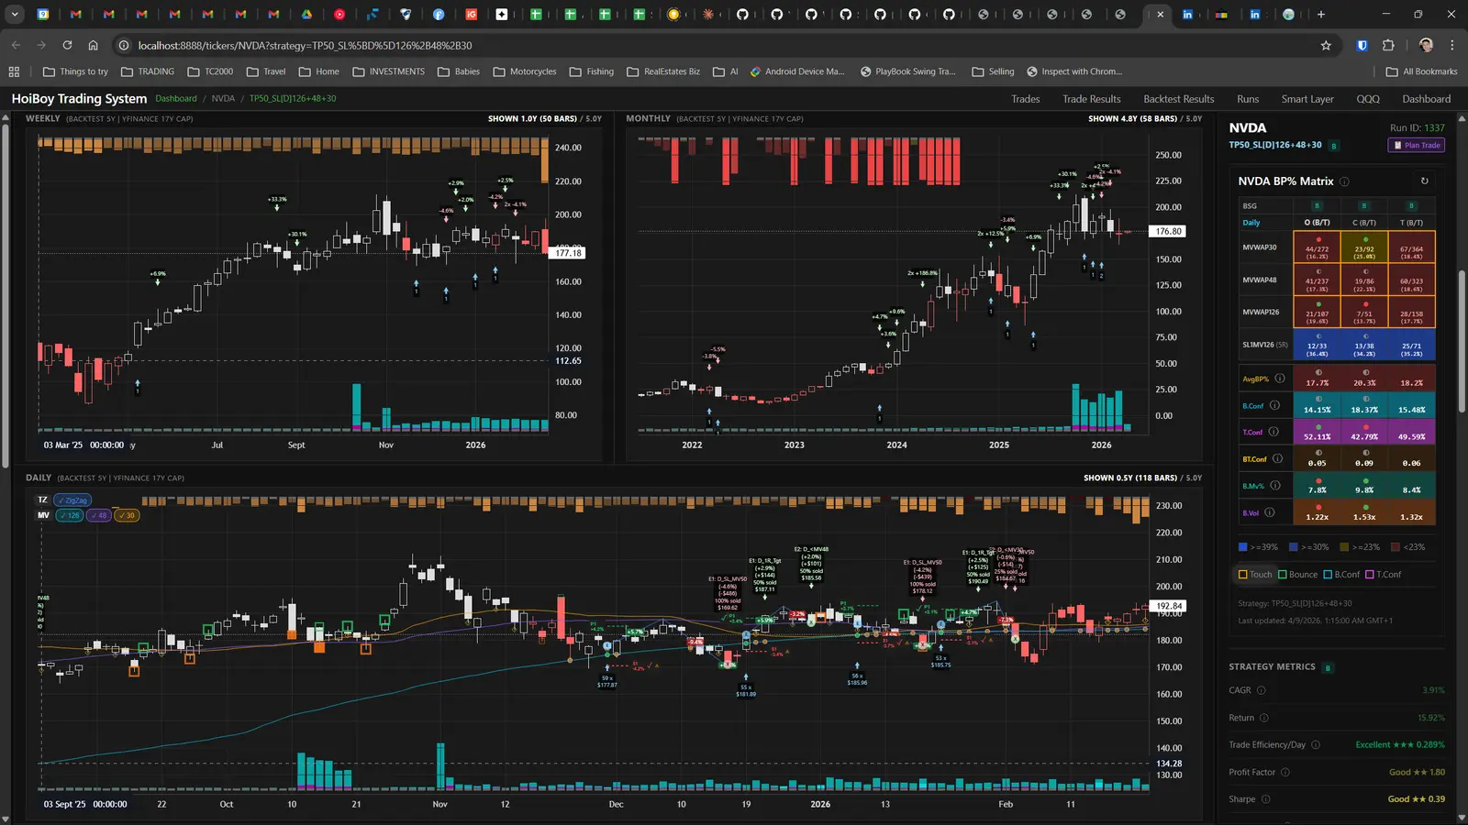Reload the browser page
This screenshot has width=1468, height=825.
tap(67, 45)
